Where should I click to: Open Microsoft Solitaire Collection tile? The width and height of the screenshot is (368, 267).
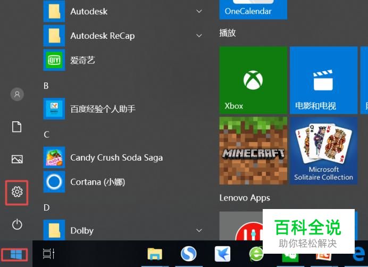tap(324, 151)
